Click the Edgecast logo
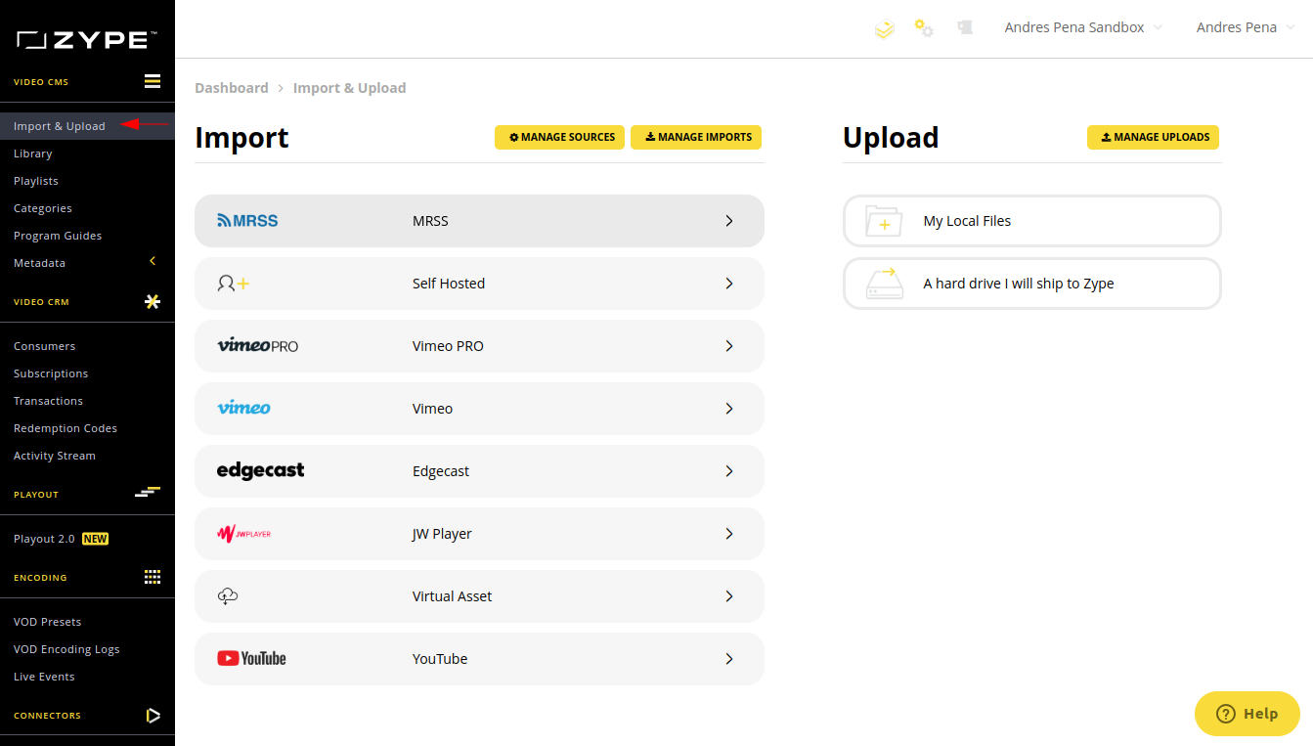The height and width of the screenshot is (746, 1313). 261,470
